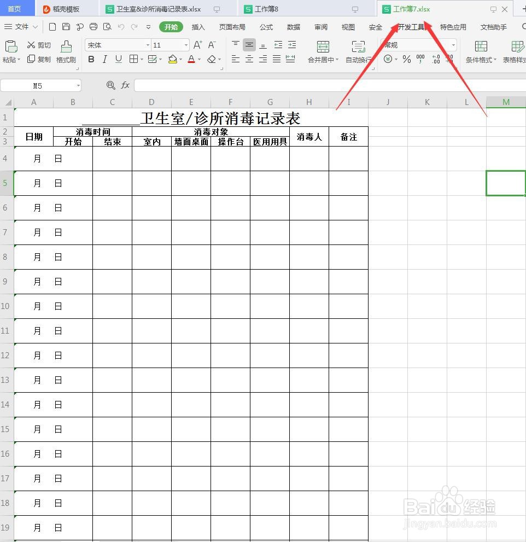Open the 插入函数 fx button
Screen dimensions: 526x542
tap(126, 85)
